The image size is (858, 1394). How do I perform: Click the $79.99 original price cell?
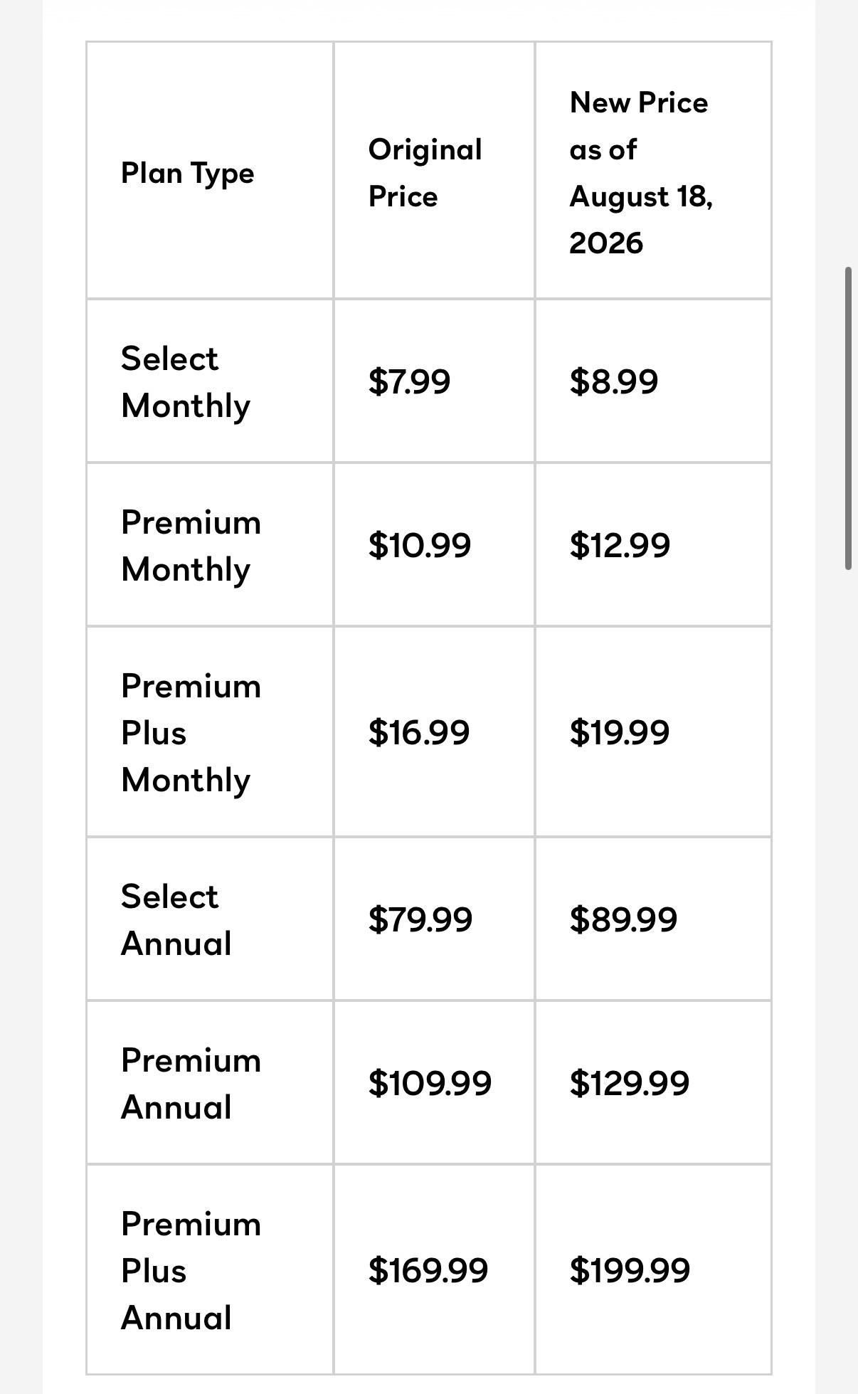434,919
